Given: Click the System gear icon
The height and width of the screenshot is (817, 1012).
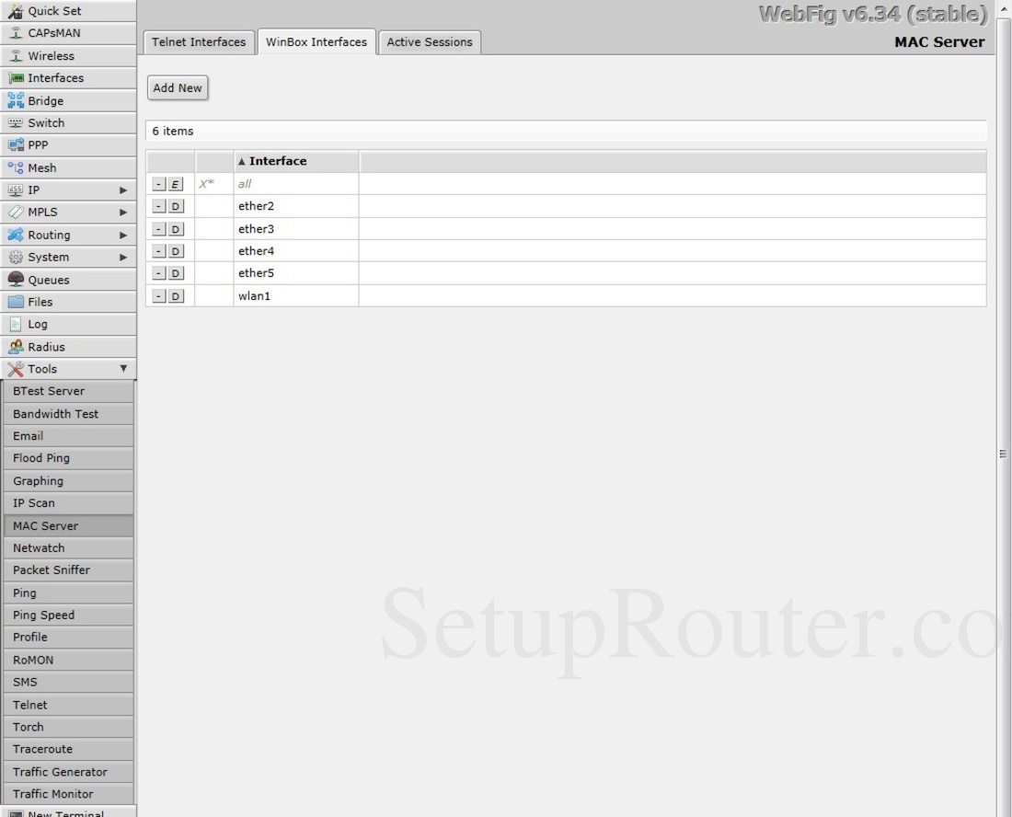Looking at the screenshot, I should point(16,257).
